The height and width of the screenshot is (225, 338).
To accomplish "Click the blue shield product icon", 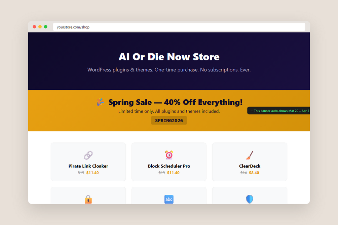I will tap(250, 199).
